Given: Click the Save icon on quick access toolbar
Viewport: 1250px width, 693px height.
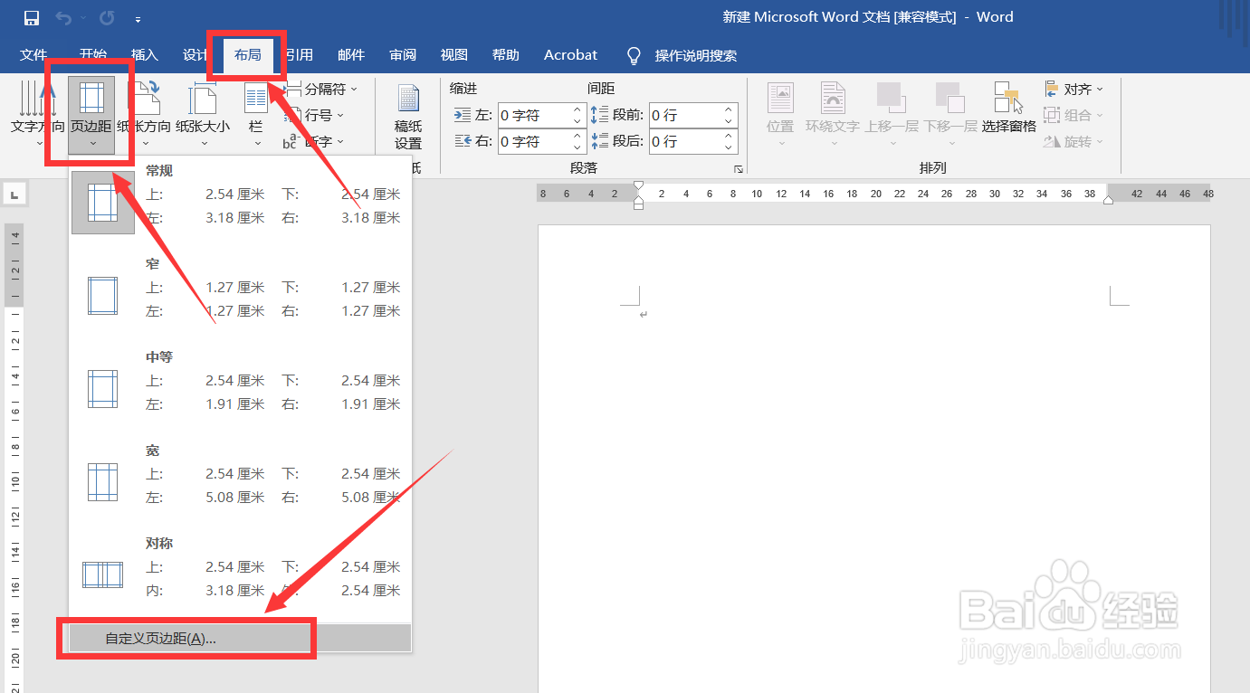Looking at the screenshot, I should 30,16.
